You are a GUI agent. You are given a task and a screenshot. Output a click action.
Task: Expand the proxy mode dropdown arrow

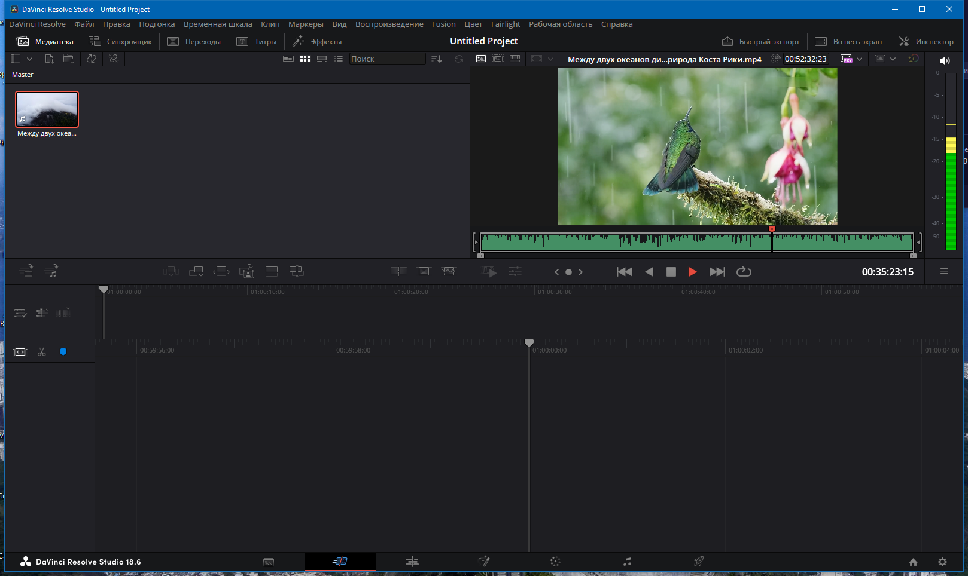(860, 59)
